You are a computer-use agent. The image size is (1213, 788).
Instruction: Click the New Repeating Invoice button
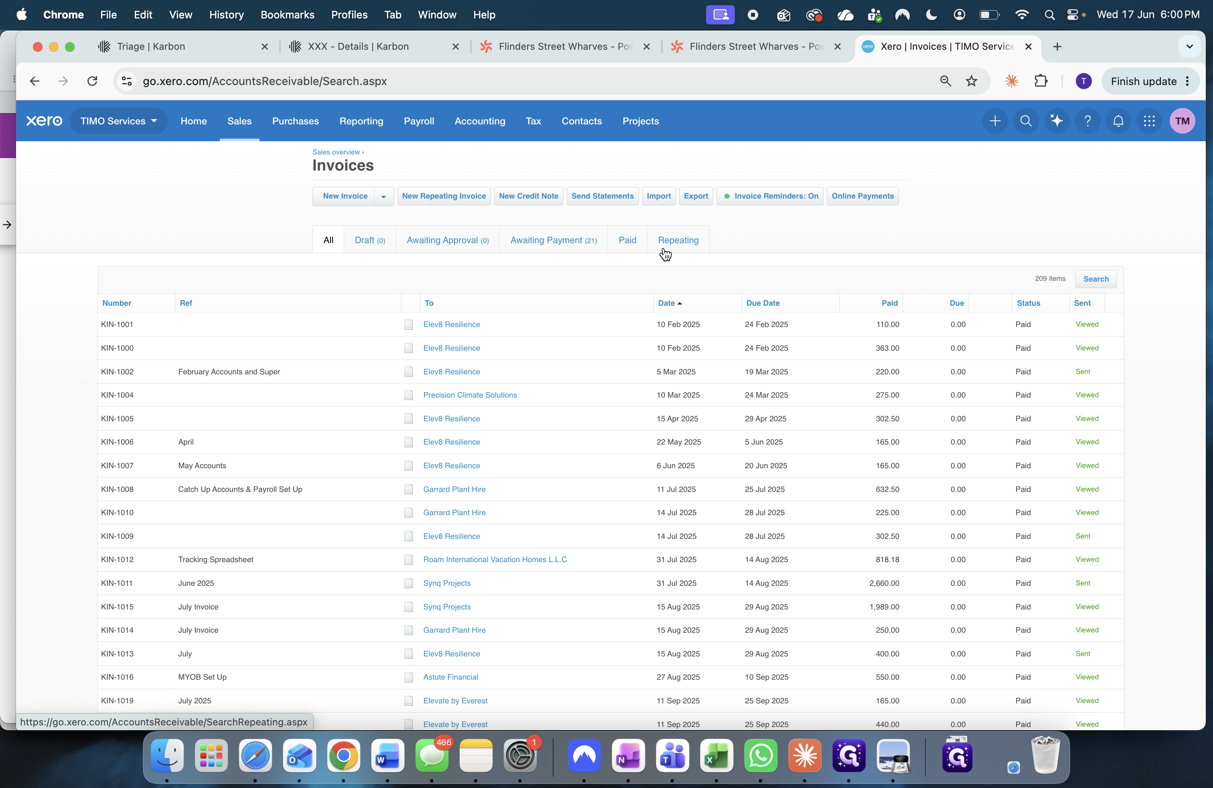444,196
